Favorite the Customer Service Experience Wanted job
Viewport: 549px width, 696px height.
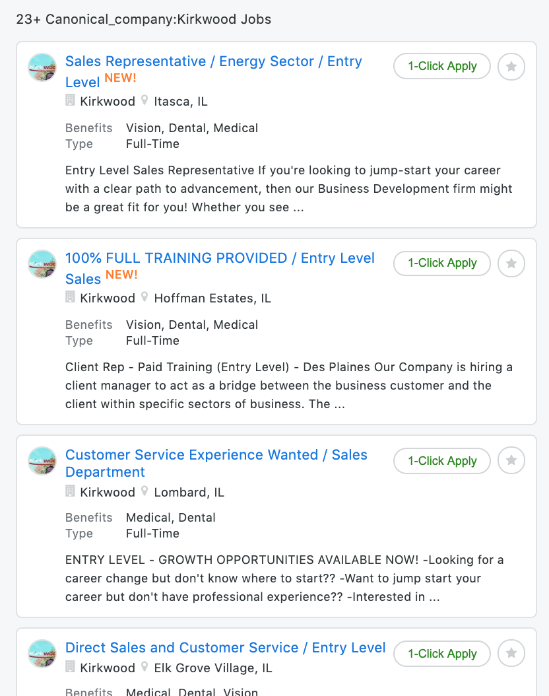(511, 460)
